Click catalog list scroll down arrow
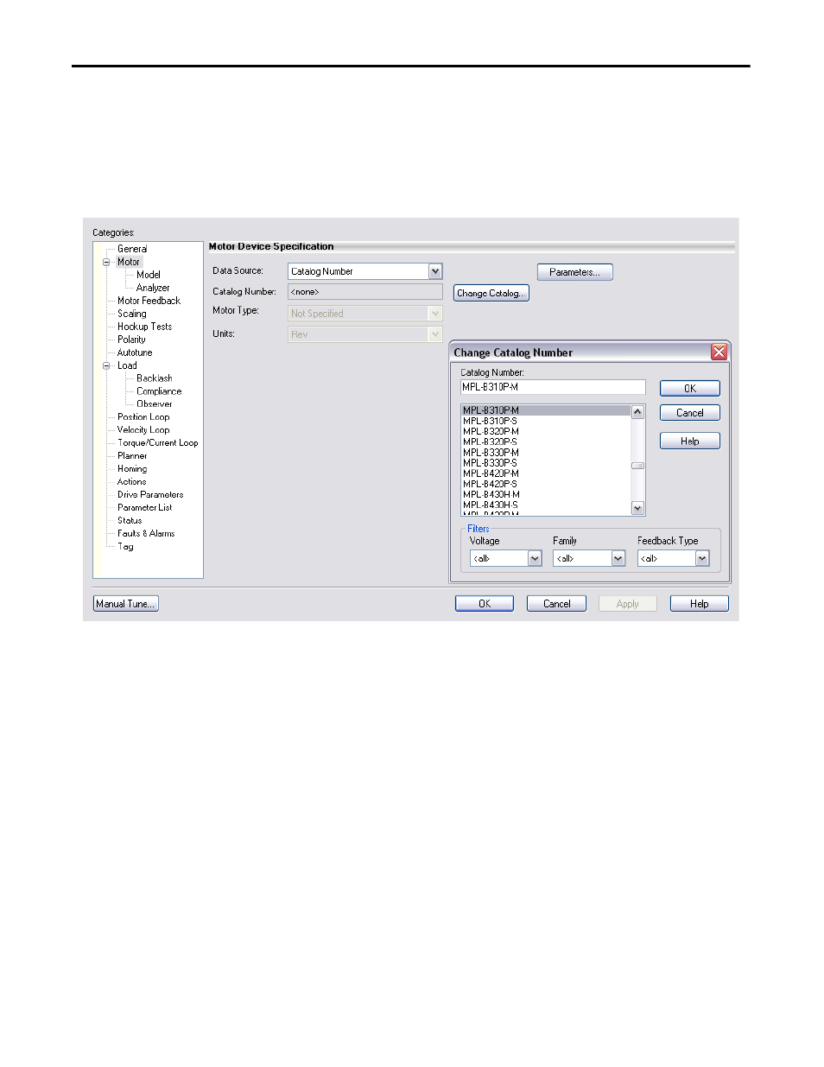 [637, 508]
